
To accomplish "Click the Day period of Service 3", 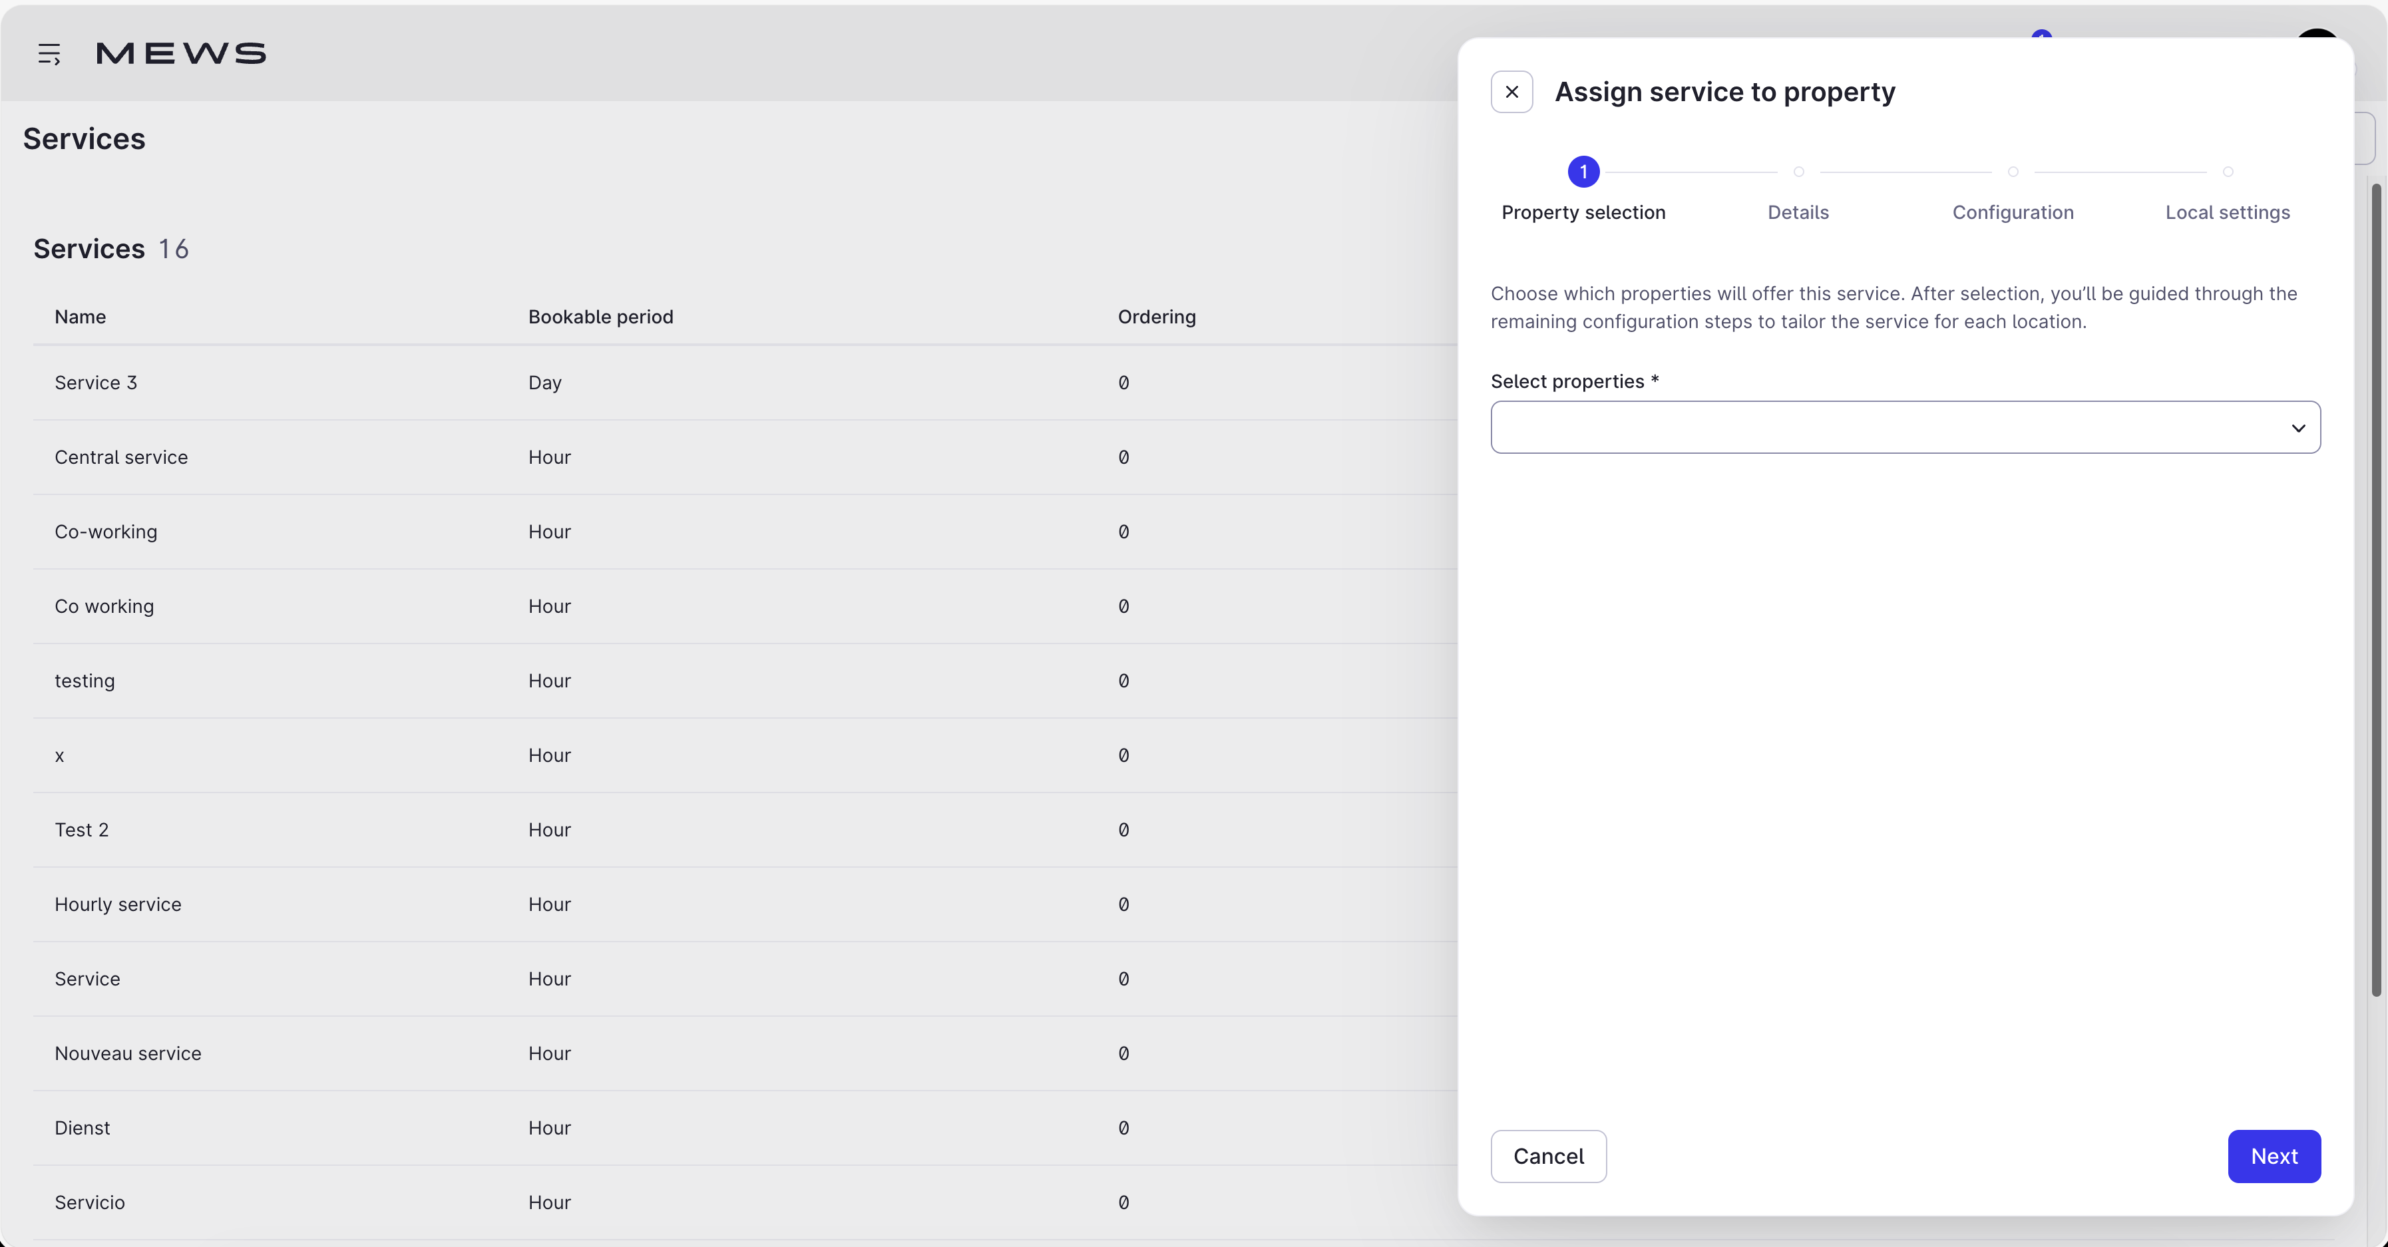I will click(x=544, y=383).
